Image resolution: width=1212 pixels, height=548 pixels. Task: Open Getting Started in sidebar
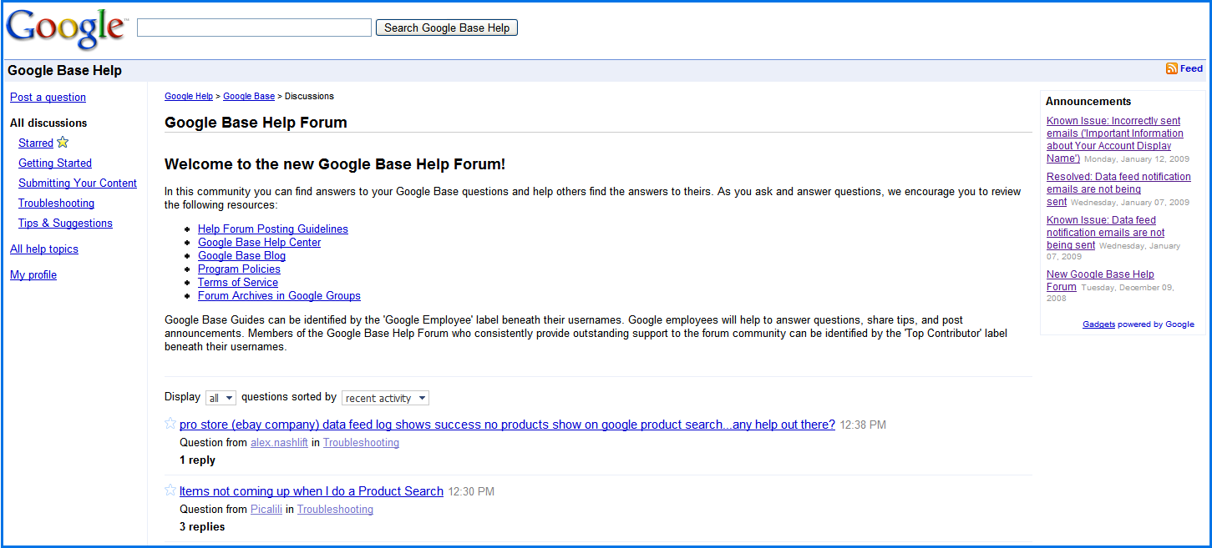pyautogui.click(x=55, y=163)
